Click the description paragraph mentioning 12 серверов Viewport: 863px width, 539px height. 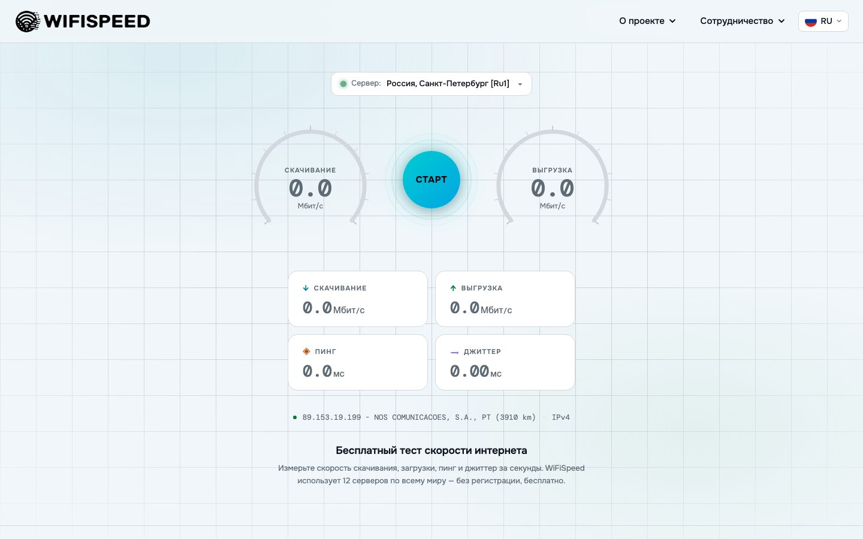[431, 474]
